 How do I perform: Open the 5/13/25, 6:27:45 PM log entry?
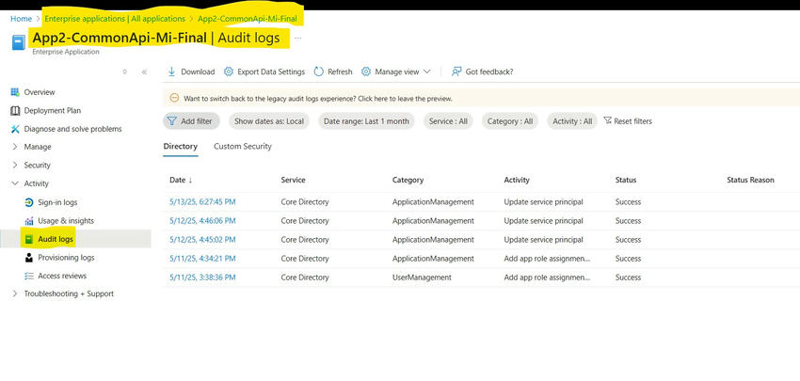[x=202, y=202]
